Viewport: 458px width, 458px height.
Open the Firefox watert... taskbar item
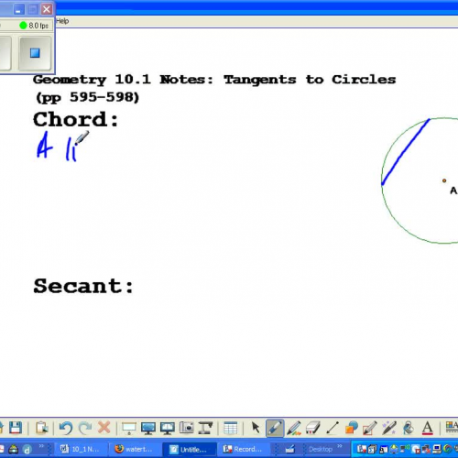(135, 449)
